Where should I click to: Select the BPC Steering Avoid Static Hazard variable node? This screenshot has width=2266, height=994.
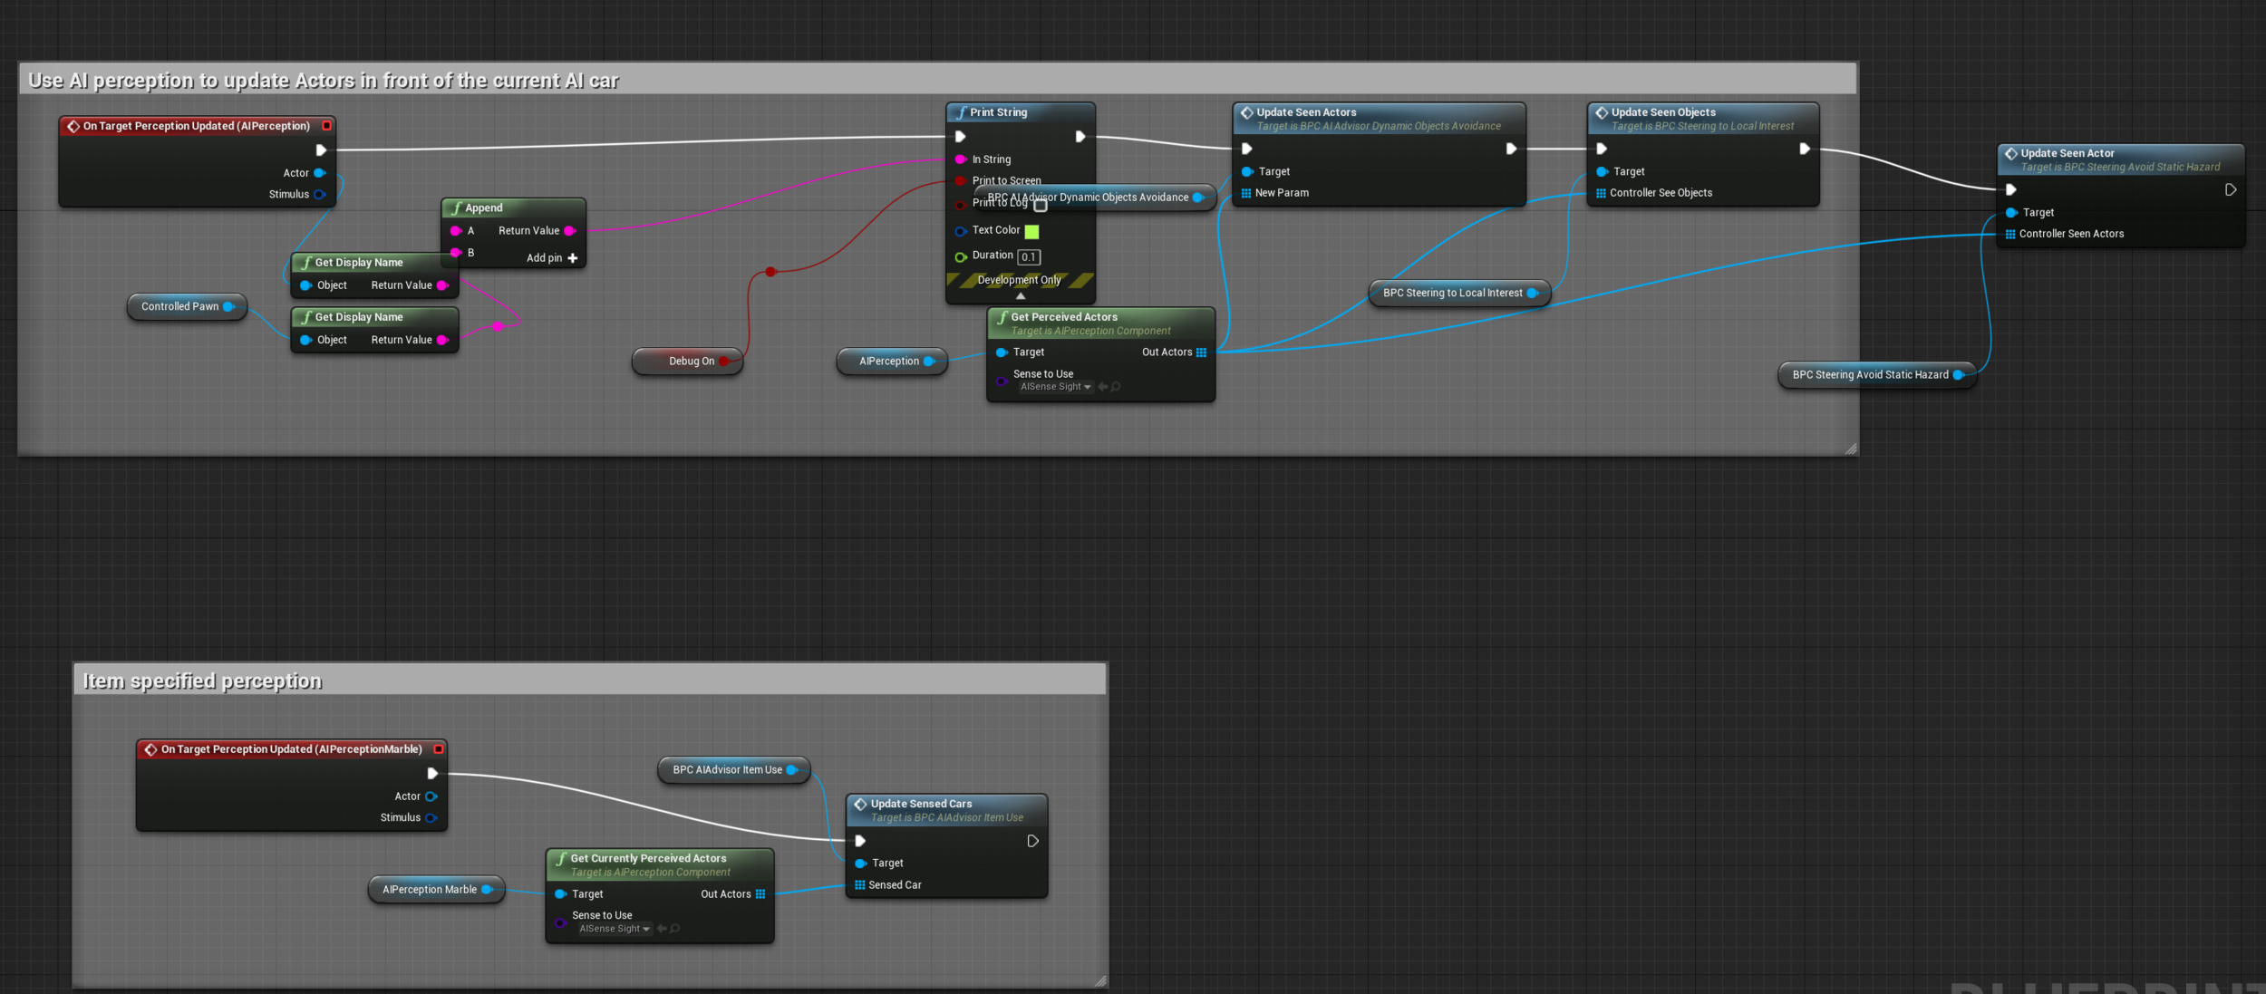point(1870,375)
